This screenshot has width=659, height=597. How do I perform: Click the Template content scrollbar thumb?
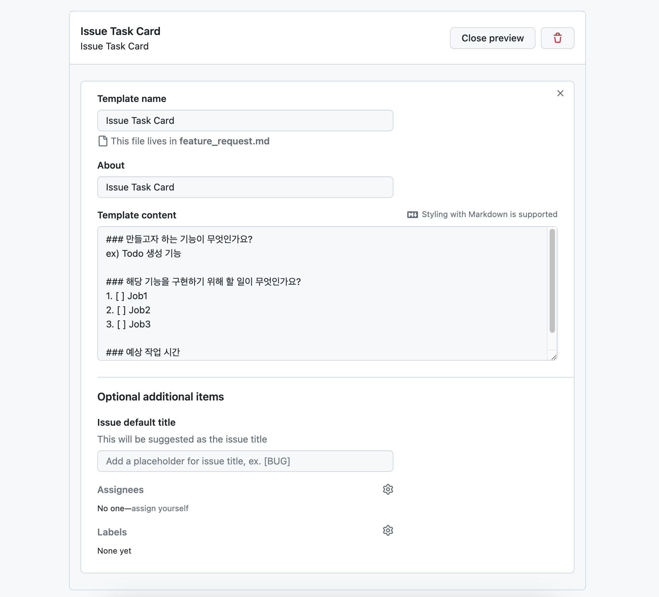click(x=552, y=281)
